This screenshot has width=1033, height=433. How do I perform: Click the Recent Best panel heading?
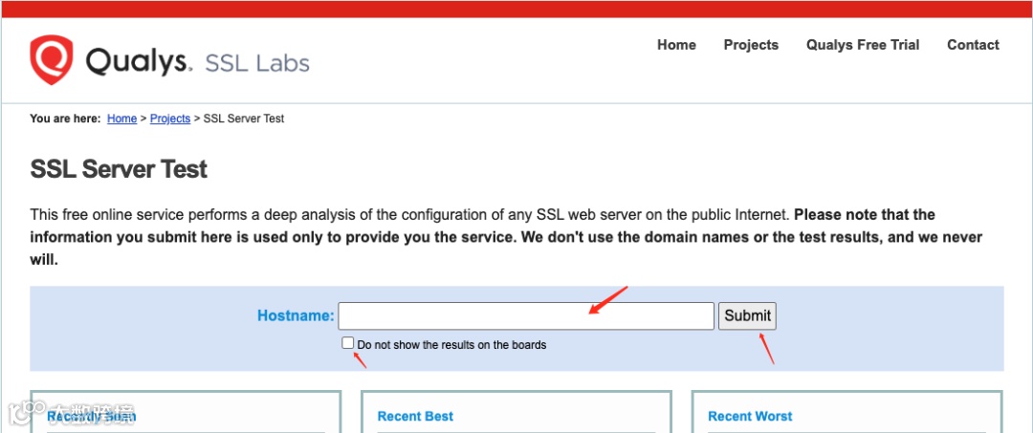coord(415,416)
